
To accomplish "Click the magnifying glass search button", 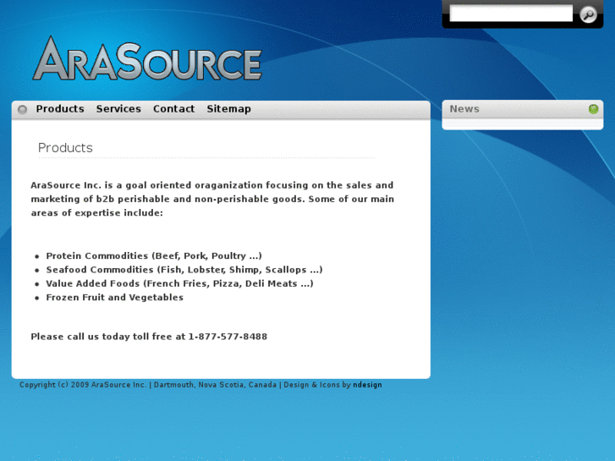I will click(x=588, y=15).
